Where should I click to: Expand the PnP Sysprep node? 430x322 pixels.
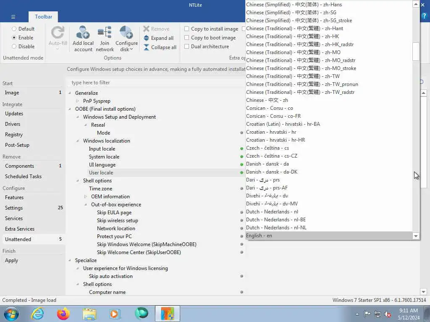pyautogui.click(x=78, y=101)
